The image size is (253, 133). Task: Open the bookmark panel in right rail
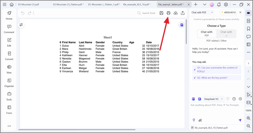click(249, 29)
